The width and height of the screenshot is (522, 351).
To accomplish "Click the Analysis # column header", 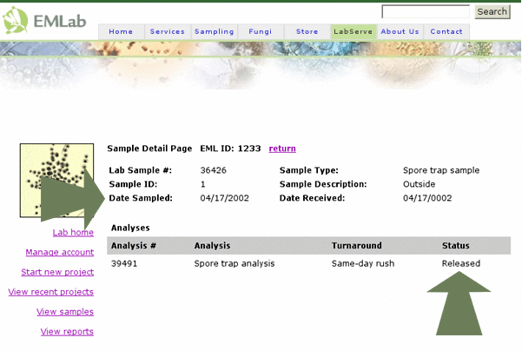I will 134,245.
